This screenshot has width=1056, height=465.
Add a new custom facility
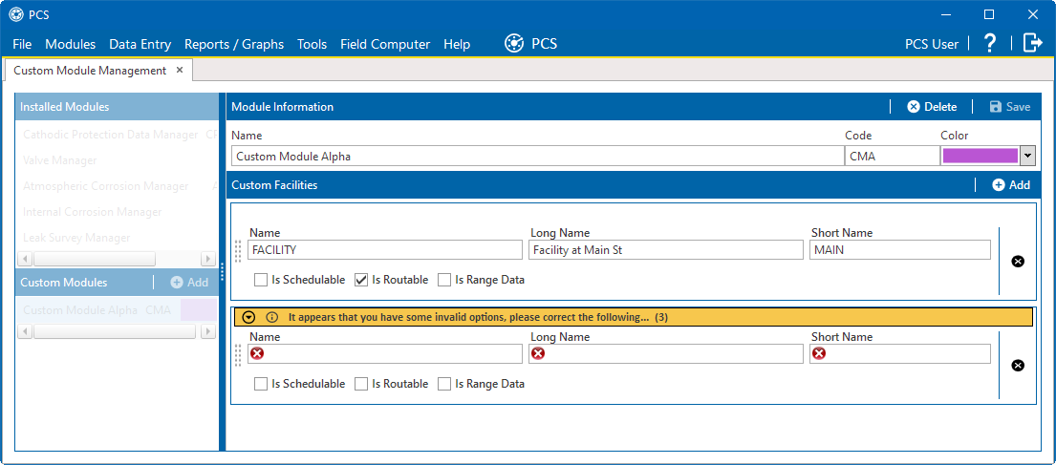pyautogui.click(x=1011, y=184)
